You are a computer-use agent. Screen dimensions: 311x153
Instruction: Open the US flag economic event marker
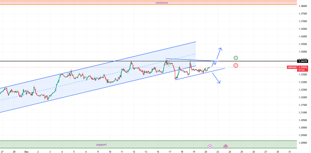click(225, 147)
